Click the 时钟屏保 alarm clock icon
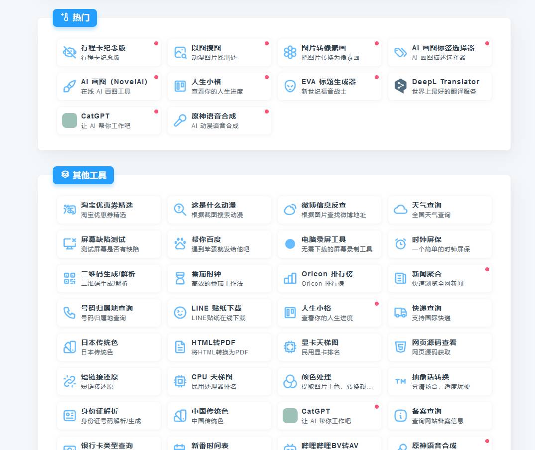 tap(401, 244)
